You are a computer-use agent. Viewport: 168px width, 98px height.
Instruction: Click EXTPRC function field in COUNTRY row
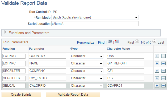pyautogui.click(x=14, y=56)
